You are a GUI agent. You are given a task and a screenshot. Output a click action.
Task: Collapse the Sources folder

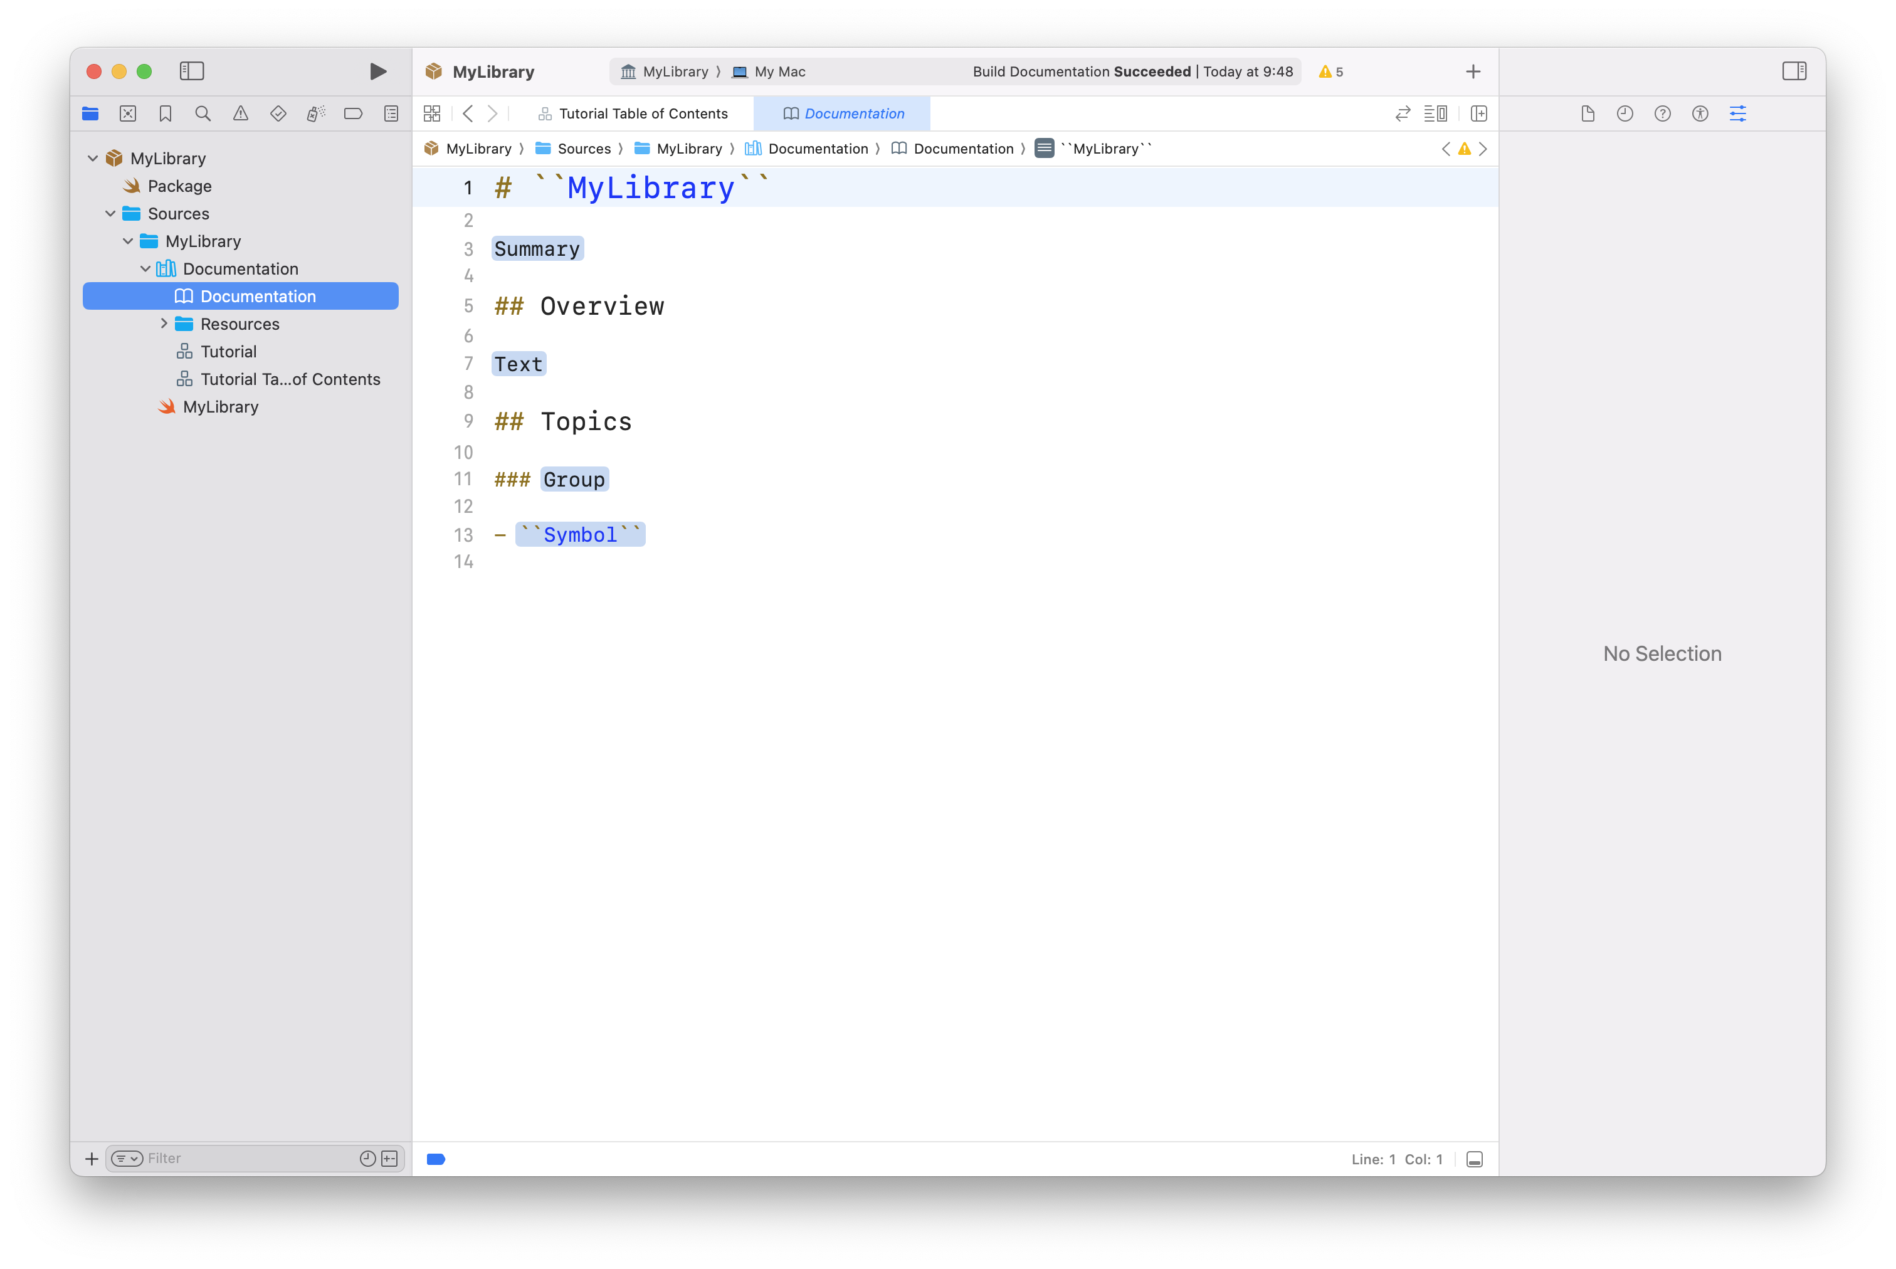pos(111,214)
